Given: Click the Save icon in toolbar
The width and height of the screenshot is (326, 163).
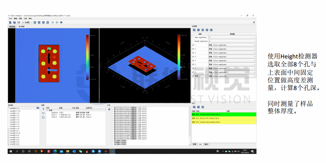Looking at the screenshot, I should pyautogui.click(x=19, y=22).
